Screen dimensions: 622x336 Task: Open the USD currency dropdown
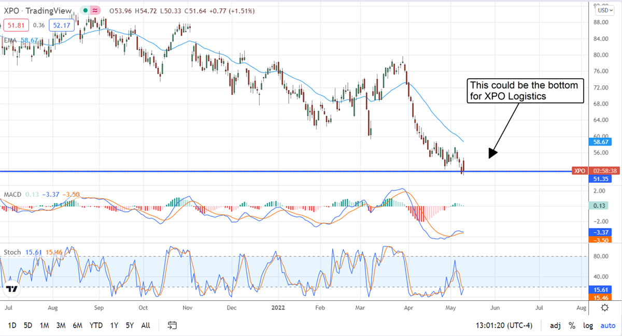pyautogui.click(x=604, y=10)
